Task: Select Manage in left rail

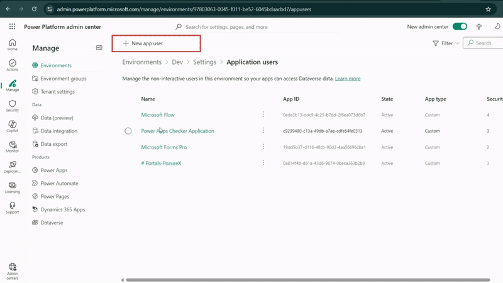Action: pyautogui.click(x=12, y=86)
